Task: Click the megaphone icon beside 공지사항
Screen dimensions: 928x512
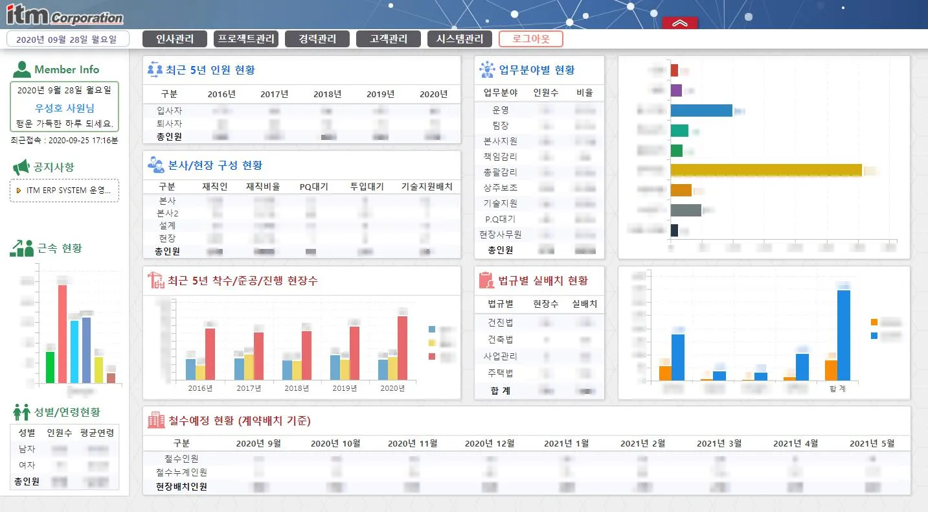Action: tap(21, 167)
